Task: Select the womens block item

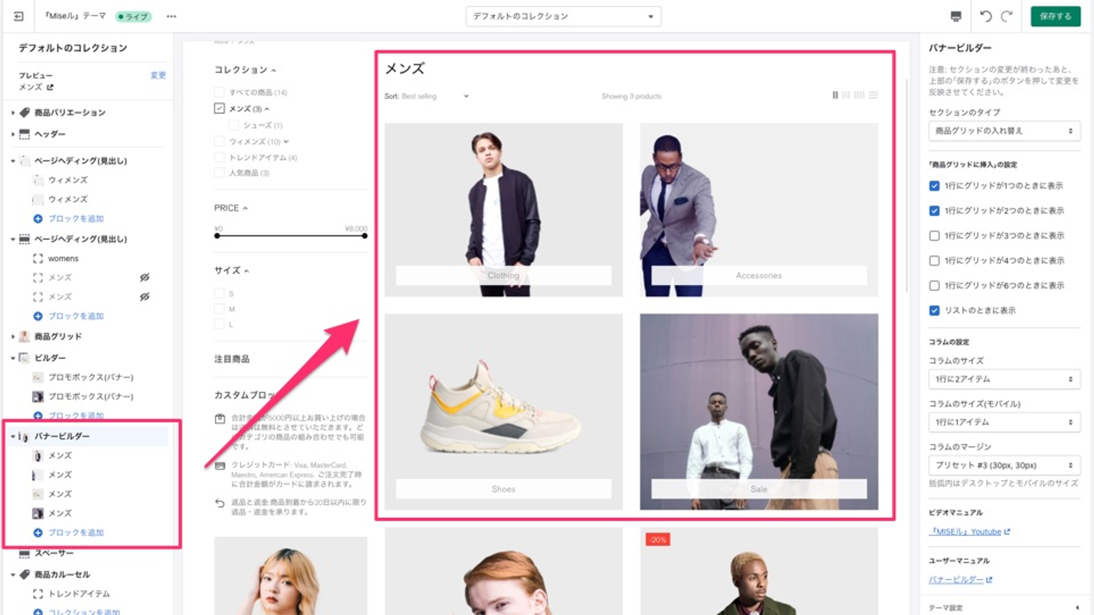Action: tap(63, 259)
